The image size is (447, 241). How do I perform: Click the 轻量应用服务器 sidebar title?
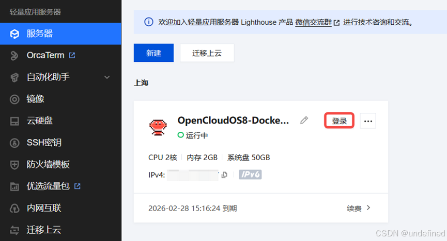[35, 12]
